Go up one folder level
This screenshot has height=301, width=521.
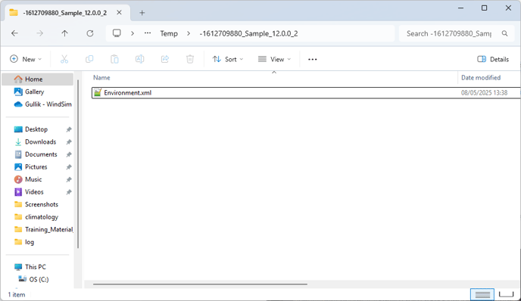[64, 33]
